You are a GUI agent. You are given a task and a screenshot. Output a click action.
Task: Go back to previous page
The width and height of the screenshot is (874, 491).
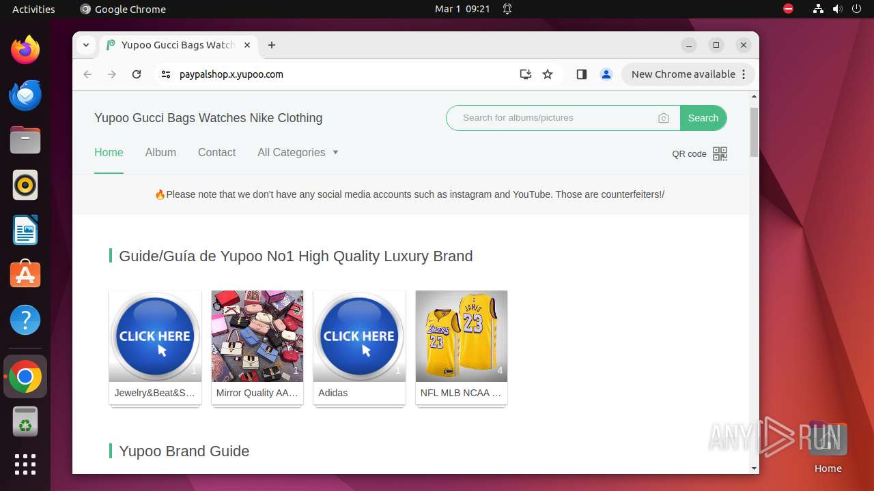click(x=87, y=74)
